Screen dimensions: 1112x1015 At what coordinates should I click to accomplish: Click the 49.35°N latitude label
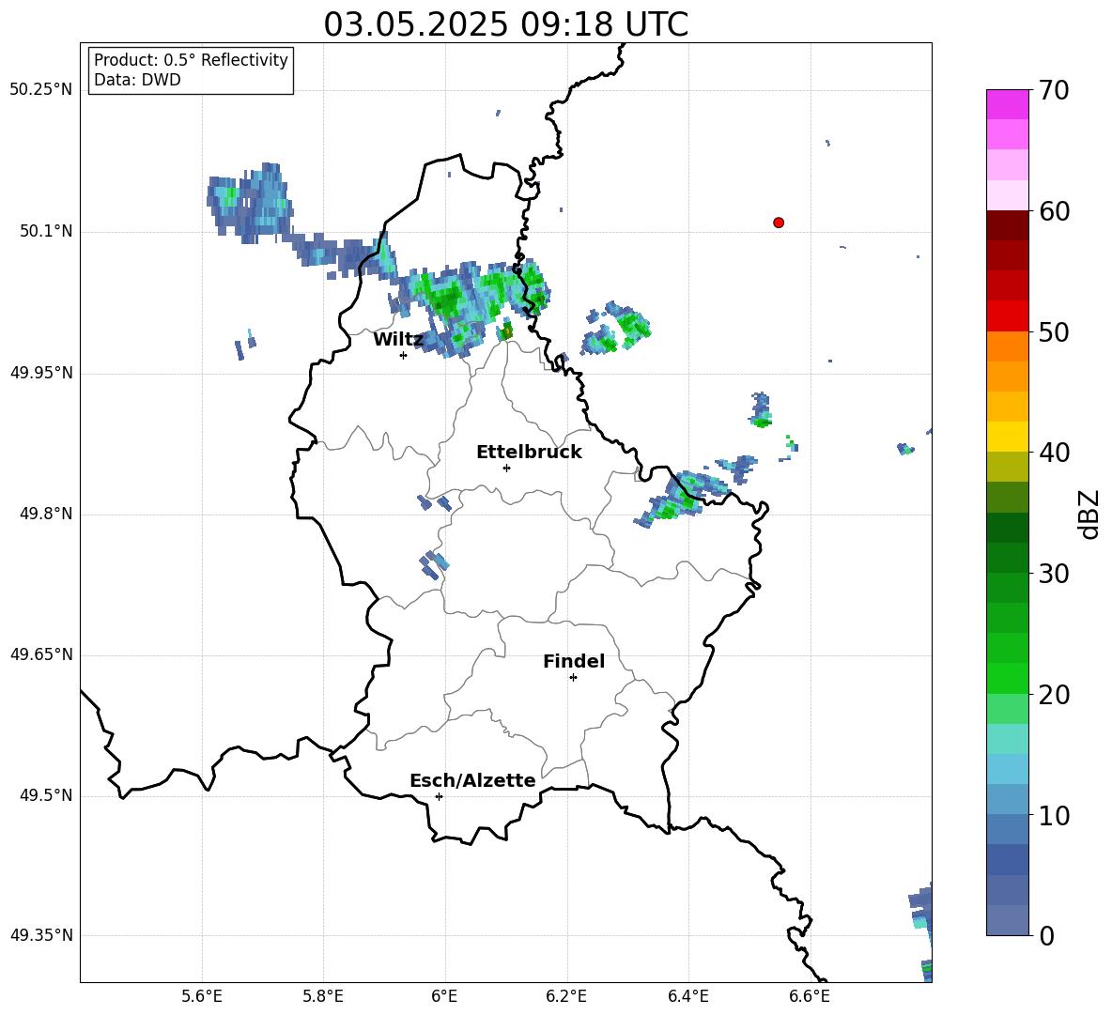[41, 935]
